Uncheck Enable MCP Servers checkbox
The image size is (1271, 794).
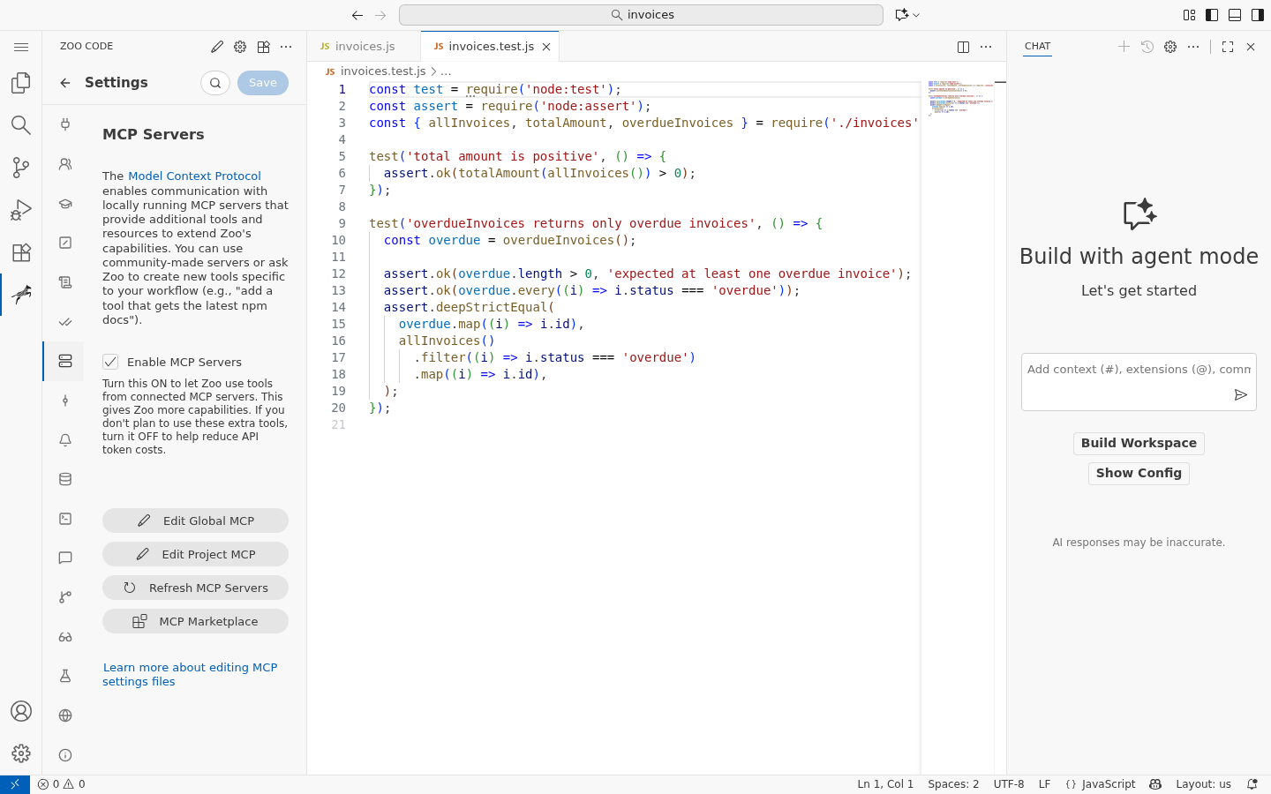110,362
